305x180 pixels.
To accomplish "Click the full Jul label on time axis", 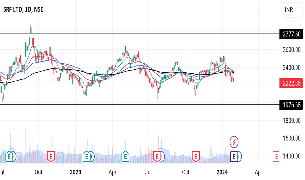I will (148, 172).
